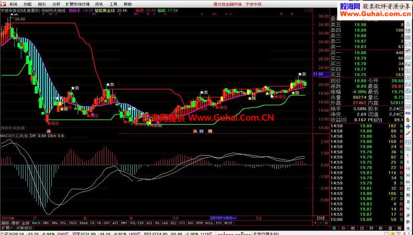Viewport: 413px width, 235px height.
Task: Select the 值 tab below tick list
Action: pyautogui.click(x=390, y=228)
